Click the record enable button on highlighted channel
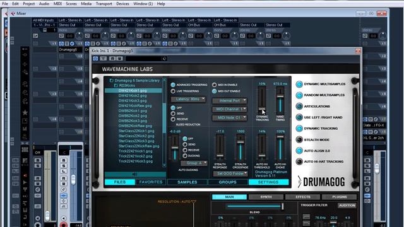This screenshot has height=227, width=404. [63, 224]
